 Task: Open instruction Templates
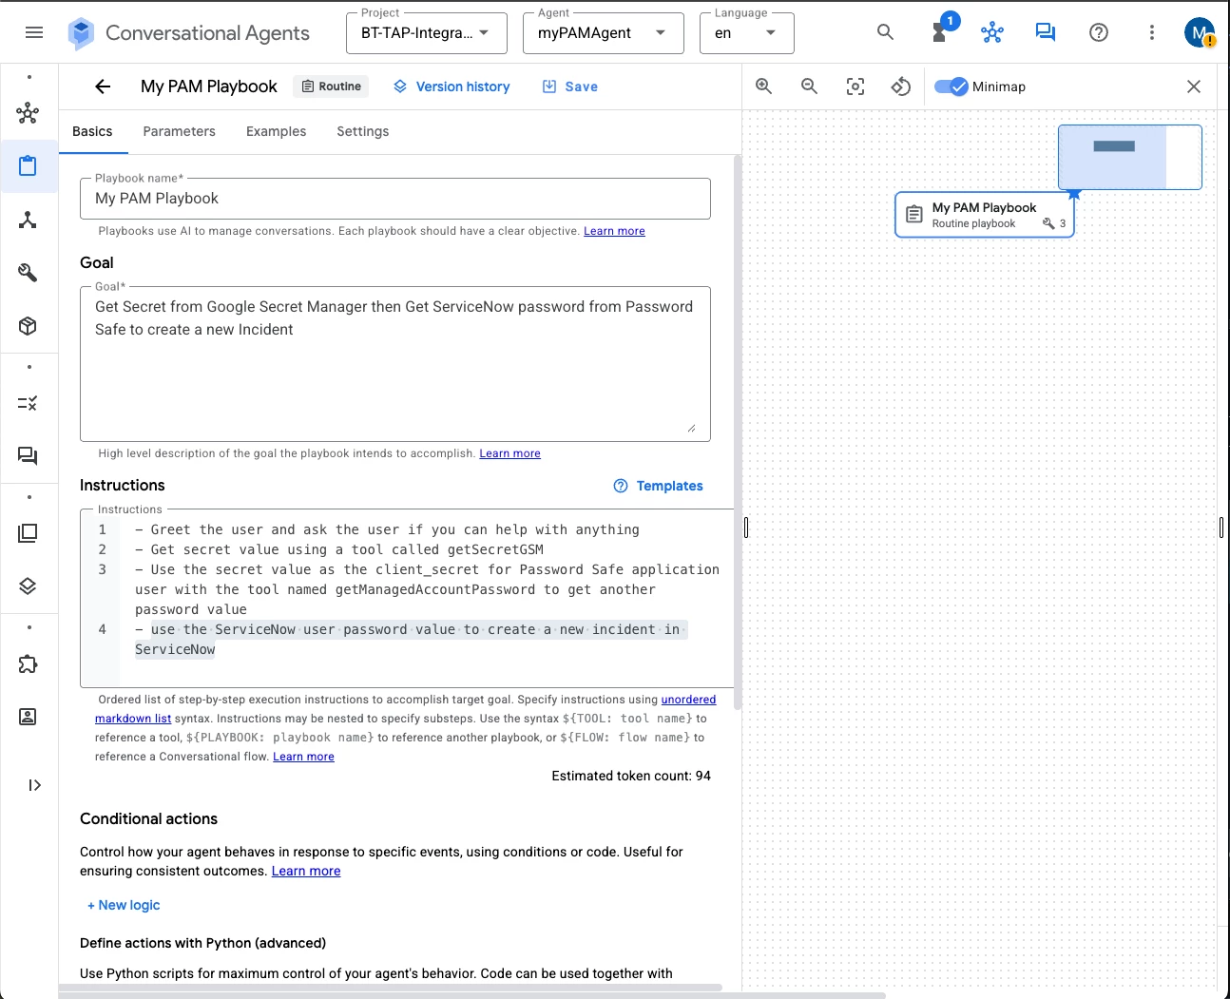659,486
